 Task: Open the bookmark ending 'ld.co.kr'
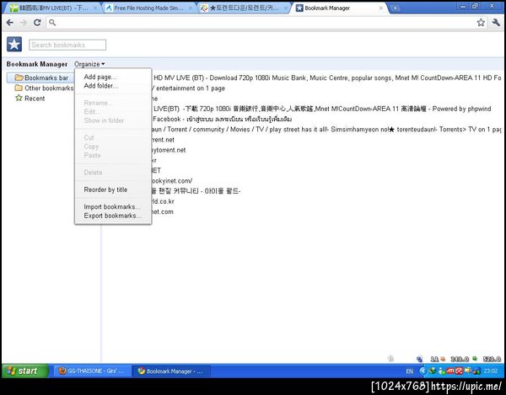pos(163,201)
